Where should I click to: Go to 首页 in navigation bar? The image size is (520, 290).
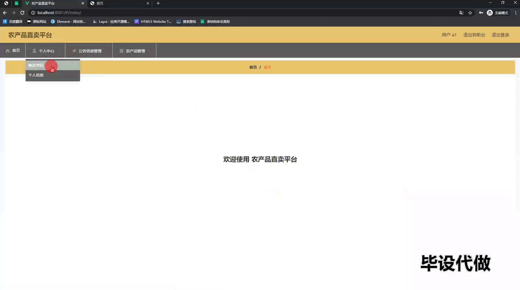(13, 51)
